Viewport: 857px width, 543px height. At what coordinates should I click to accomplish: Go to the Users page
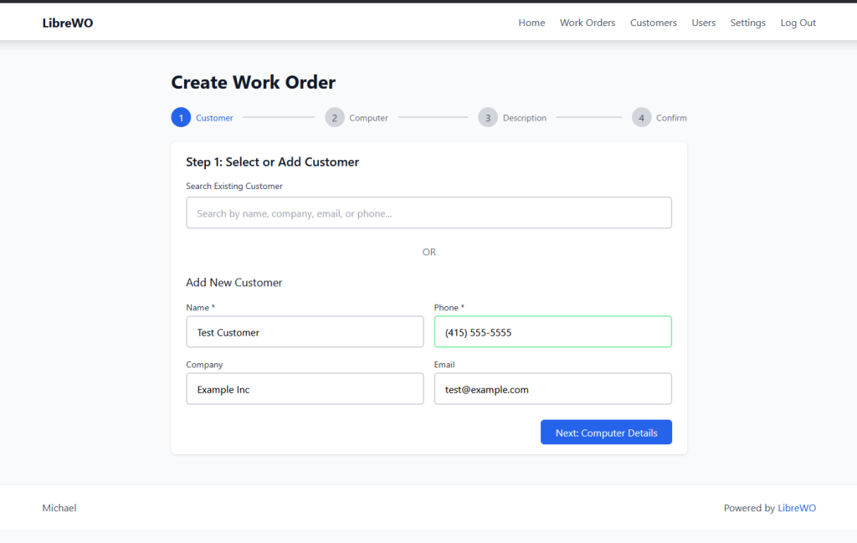(x=704, y=23)
